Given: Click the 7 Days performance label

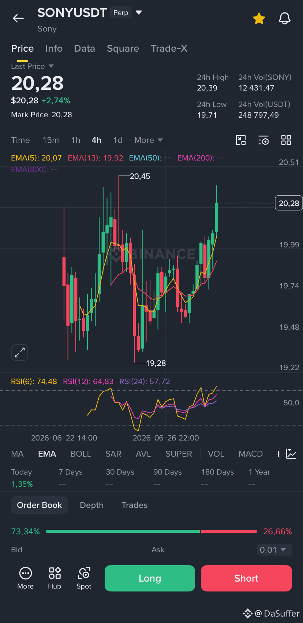Looking at the screenshot, I should pyautogui.click(x=71, y=472).
